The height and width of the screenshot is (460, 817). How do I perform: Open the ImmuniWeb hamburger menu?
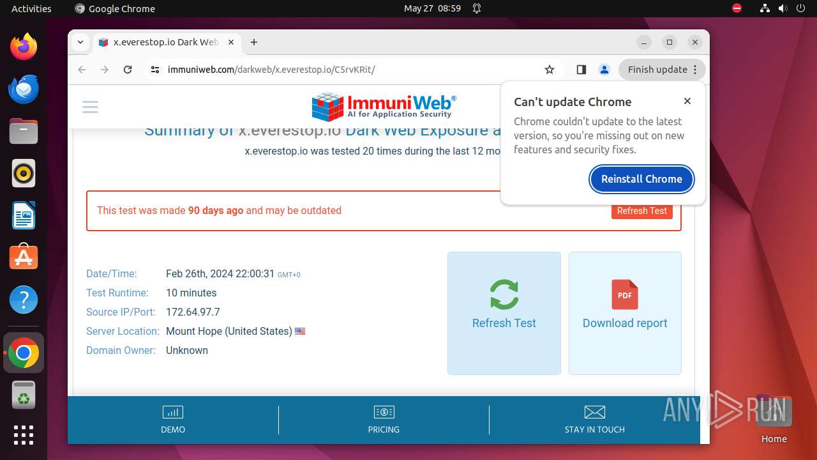pos(91,107)
